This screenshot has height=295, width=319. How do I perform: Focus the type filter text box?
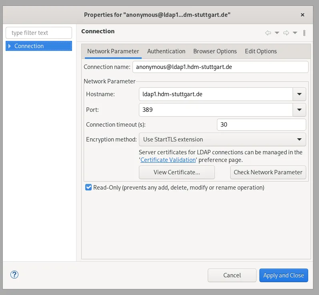[39, 33]
